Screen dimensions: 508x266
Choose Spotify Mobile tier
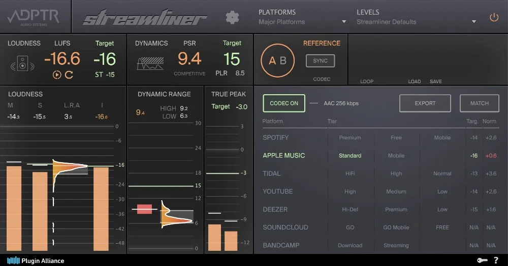click(442, 138)
